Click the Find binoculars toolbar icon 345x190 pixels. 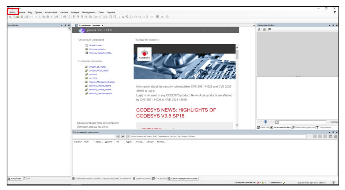(57, 17)
